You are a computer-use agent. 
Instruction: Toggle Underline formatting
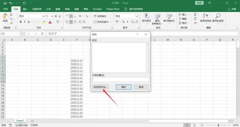(x=28, y=22)
